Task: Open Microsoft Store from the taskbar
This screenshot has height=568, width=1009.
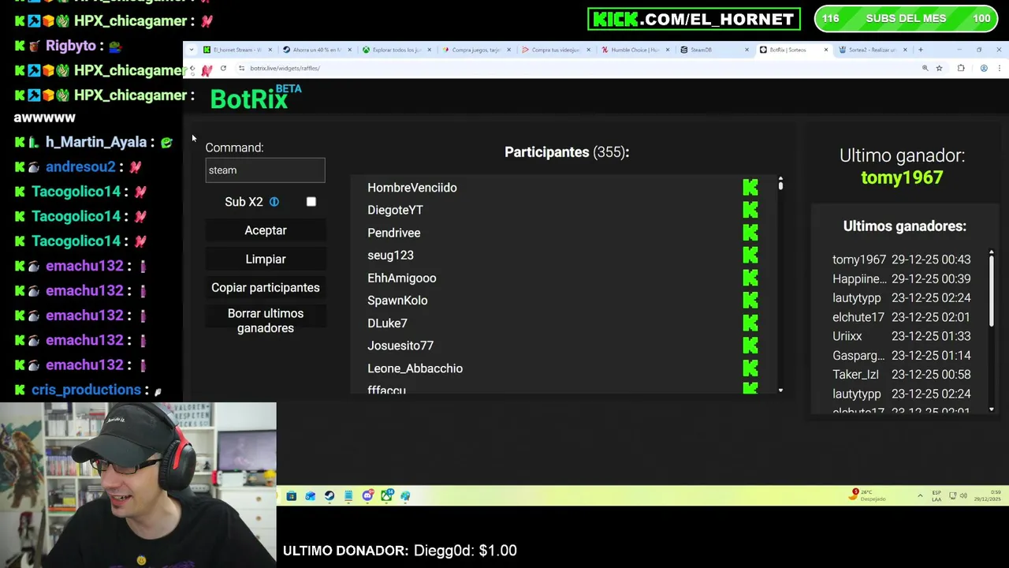Action: click(291, 495)
